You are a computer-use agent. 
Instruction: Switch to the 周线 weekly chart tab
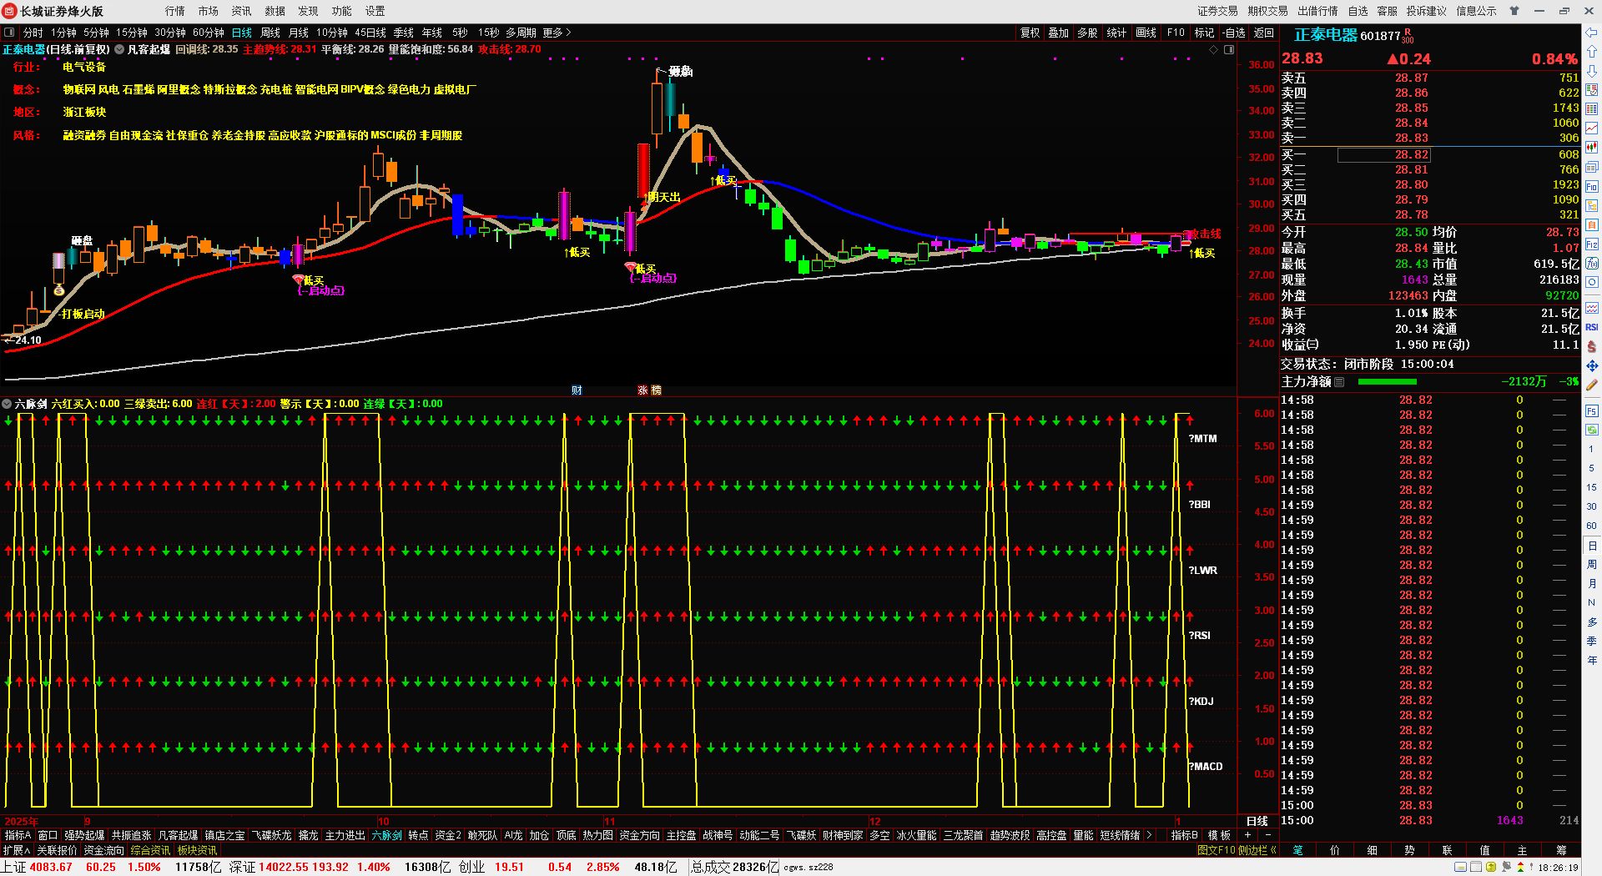click(x=270, y=33)
